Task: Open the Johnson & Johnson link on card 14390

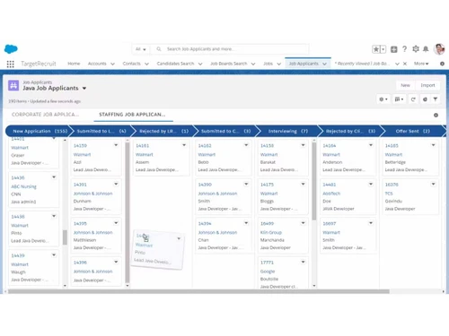Action: click(217, 194)
